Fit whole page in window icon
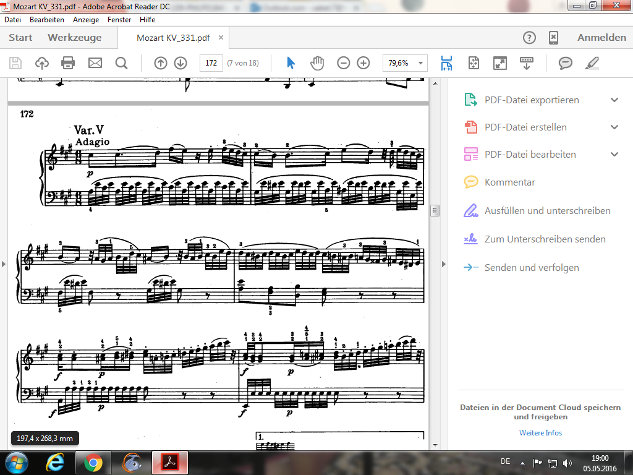This screenshot has width=633, height=475. coord(474,63)
